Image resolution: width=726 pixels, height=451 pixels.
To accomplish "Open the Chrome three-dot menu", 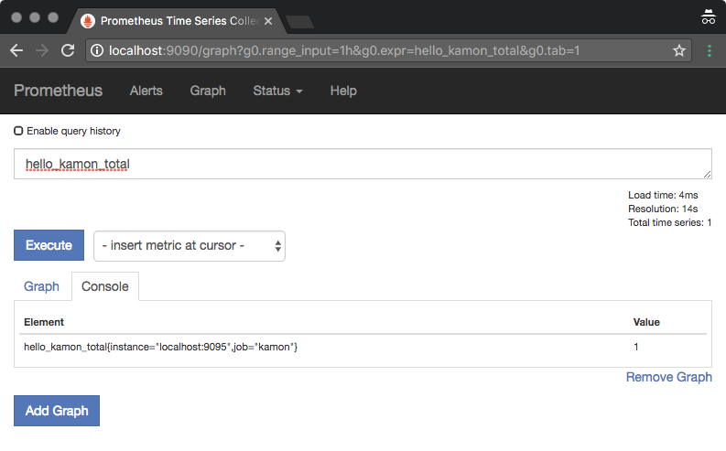I will pos(710,50).
